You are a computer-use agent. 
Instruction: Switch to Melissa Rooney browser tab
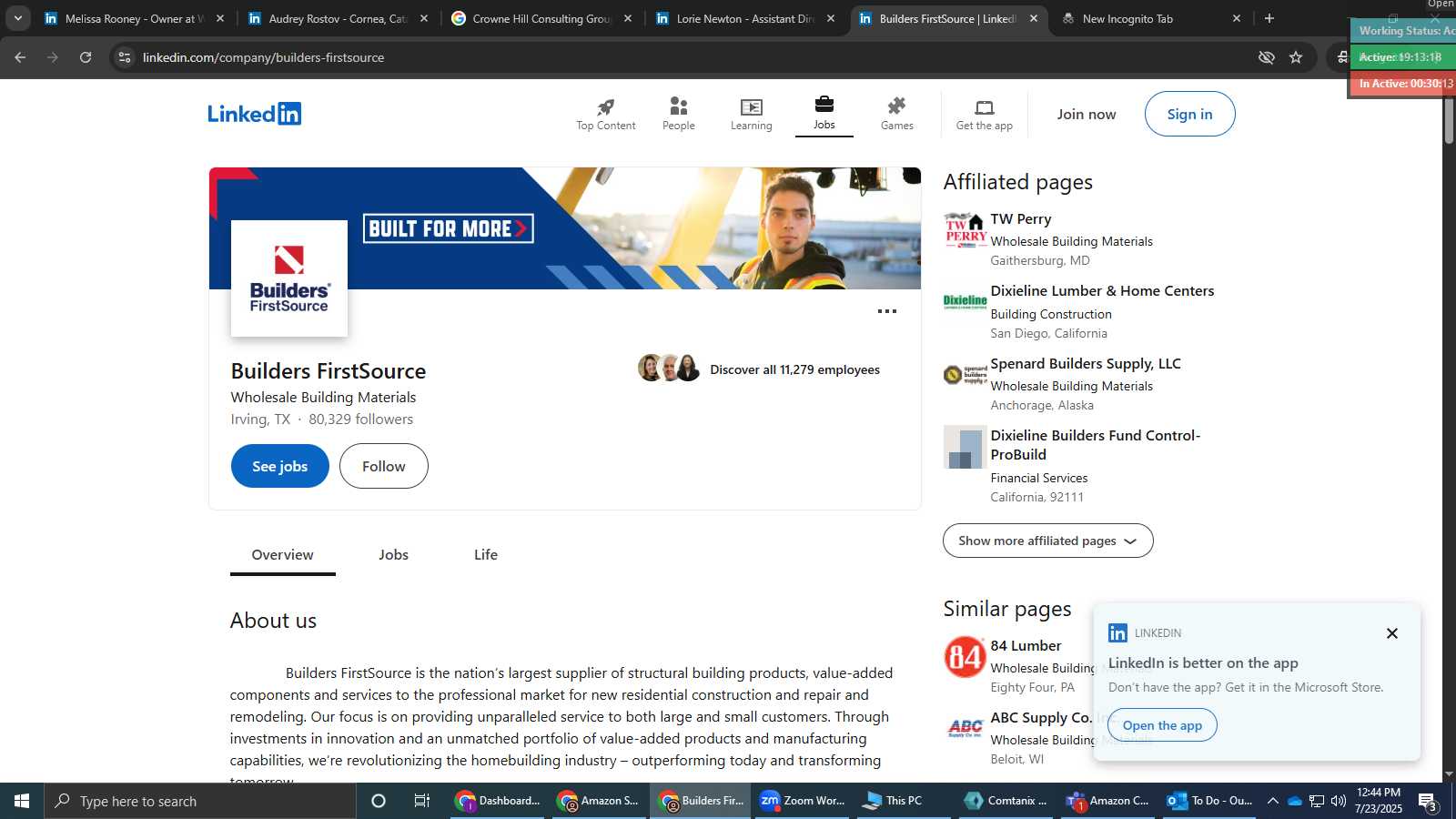[x=133, y=18]
